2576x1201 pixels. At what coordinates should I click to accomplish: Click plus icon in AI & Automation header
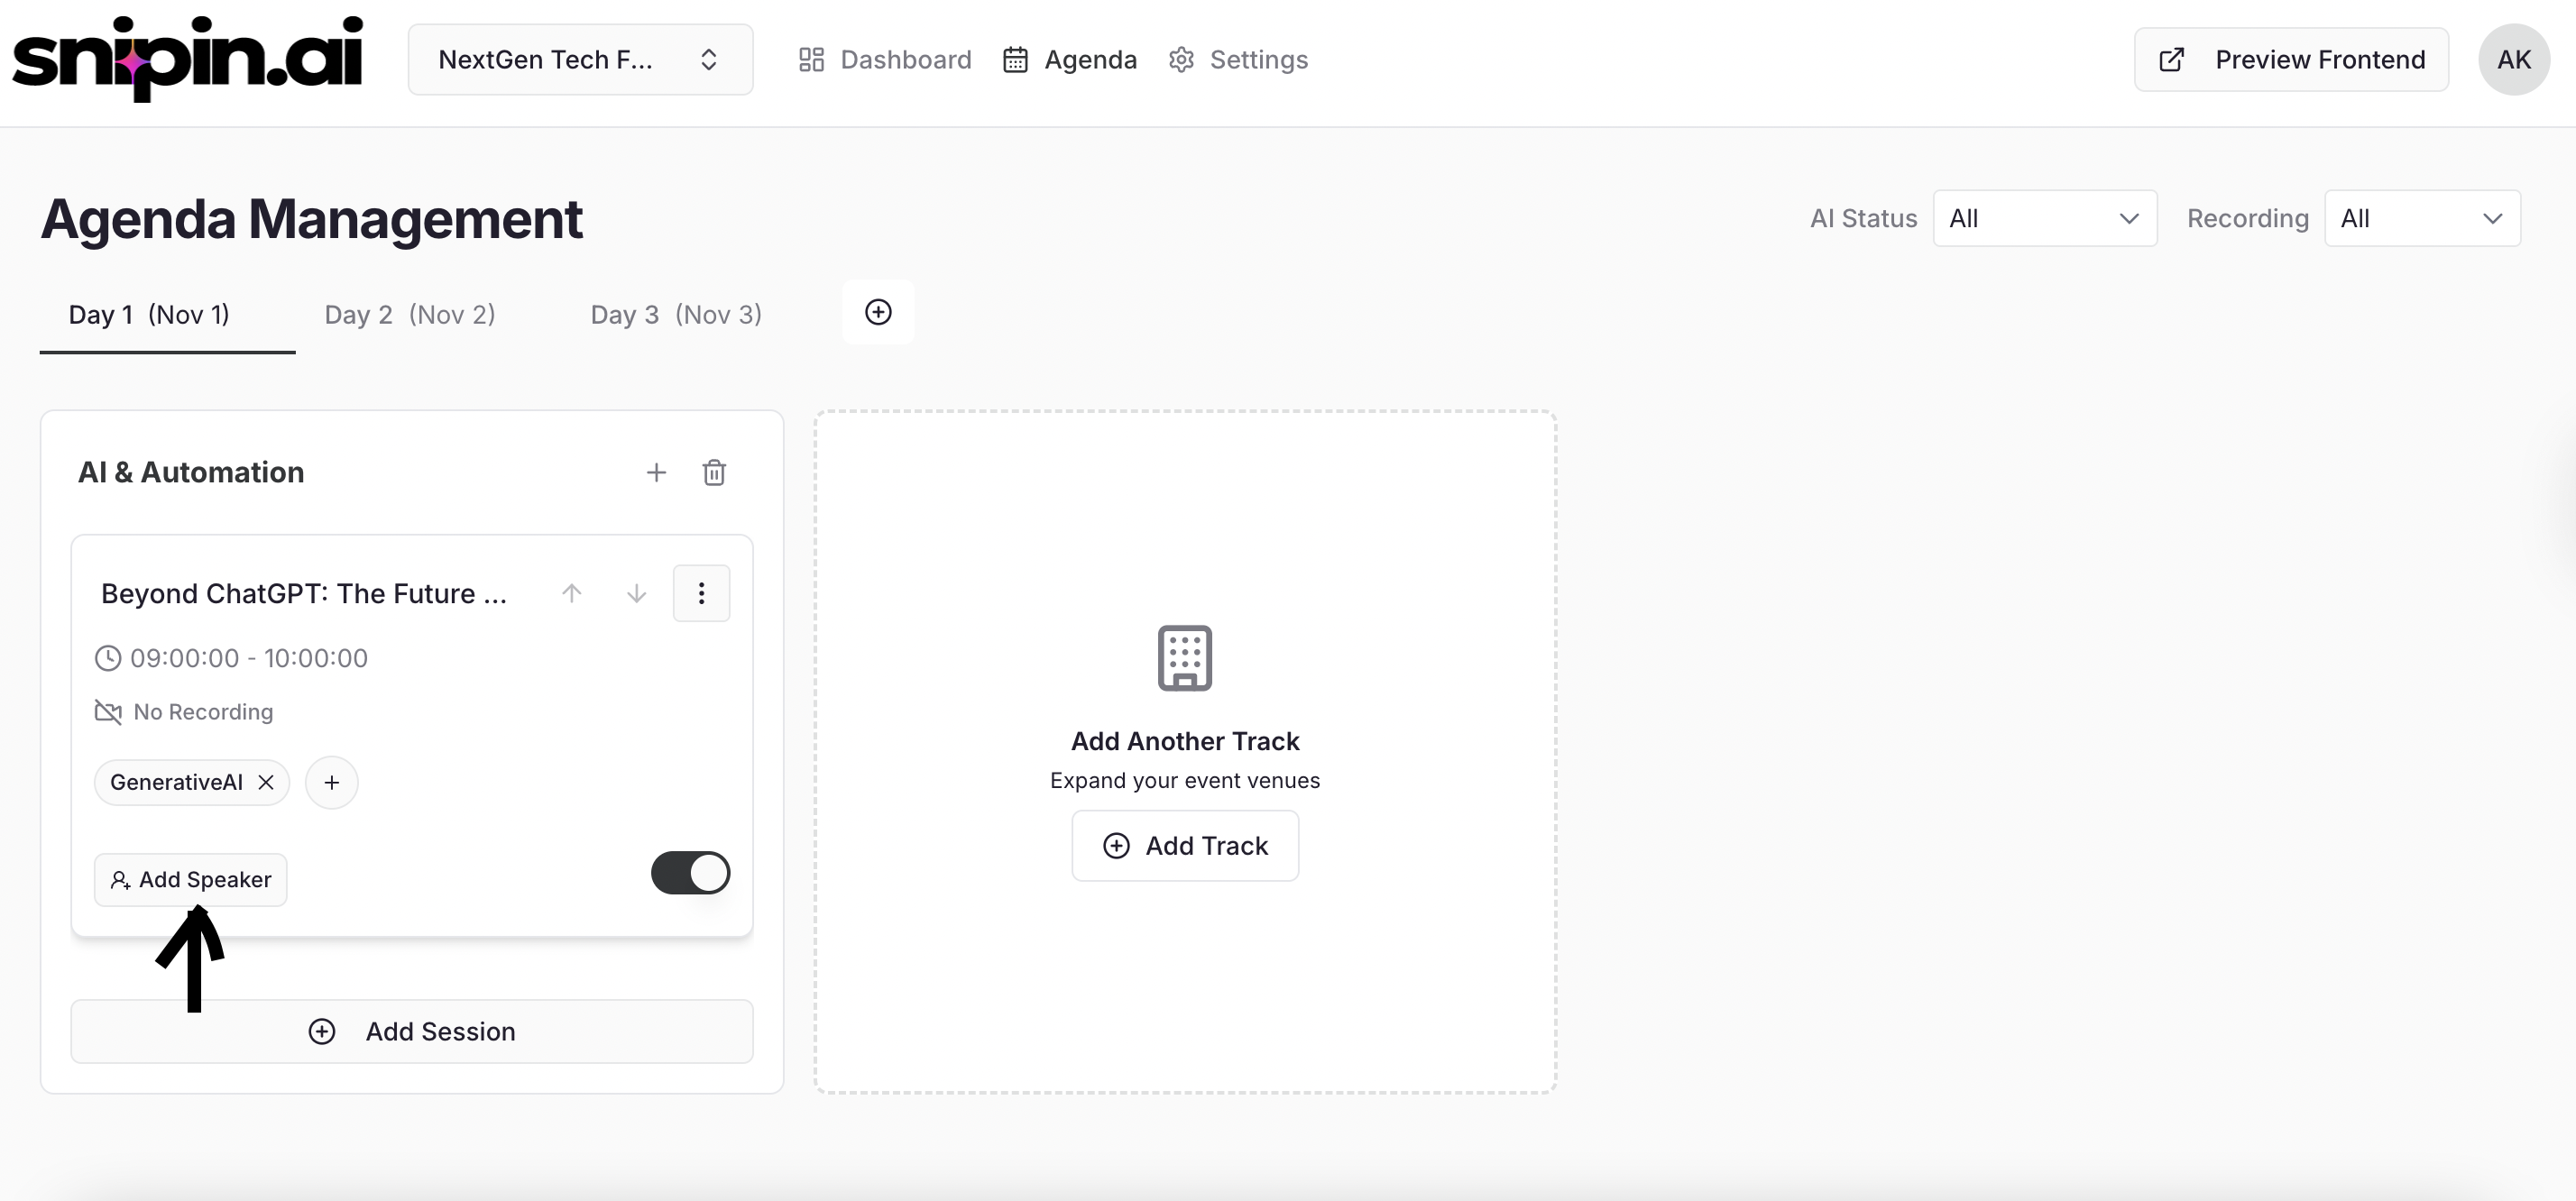(x=656, y=472)
